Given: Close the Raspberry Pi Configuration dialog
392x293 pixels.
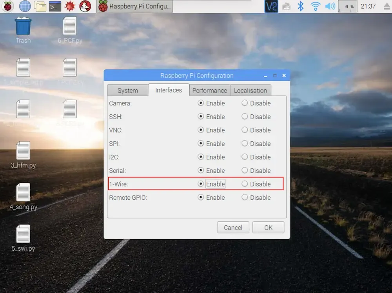Looking at the screenshot, I should point(284,76).
